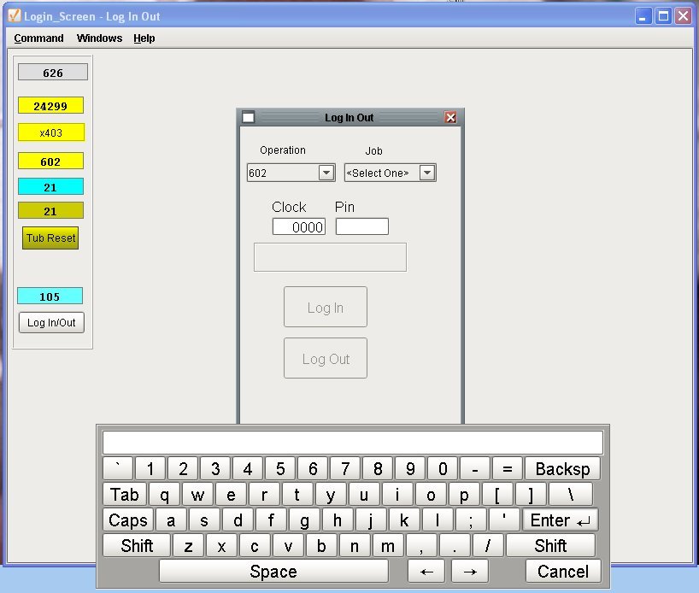The width and height of the screenshot is (699, 593).
Task: Click the on-screen keyboard text entry field
Action: (x=353, y=443)
